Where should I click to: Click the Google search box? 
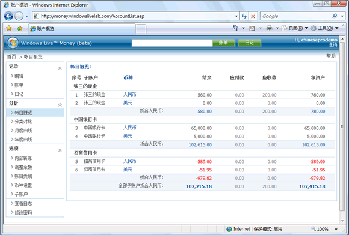296,16
